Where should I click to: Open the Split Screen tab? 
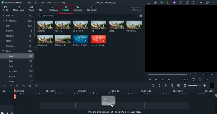pyautogui.click(x=92, y=9)
